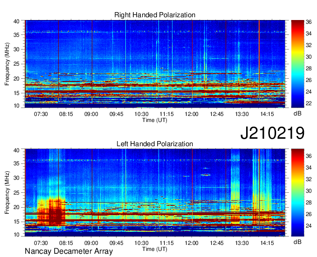Image resolution: width=317 pixels, height=257 pixels.
Task: Click the 12:00 time tick under the bottom plot
Action: pyautogui.click(x=192, y=243)
